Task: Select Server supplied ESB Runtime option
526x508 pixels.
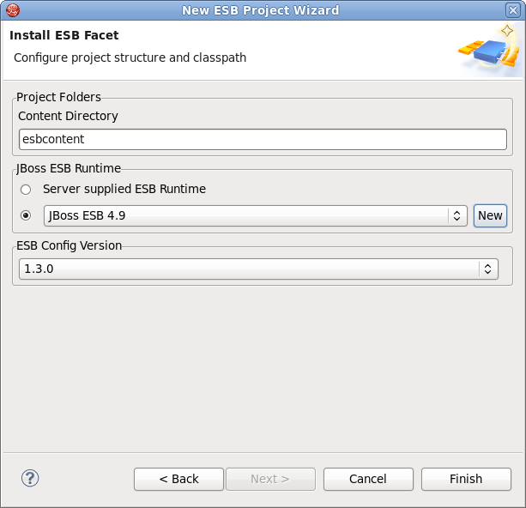Action: pyautogui.click(x=26, y=189)
